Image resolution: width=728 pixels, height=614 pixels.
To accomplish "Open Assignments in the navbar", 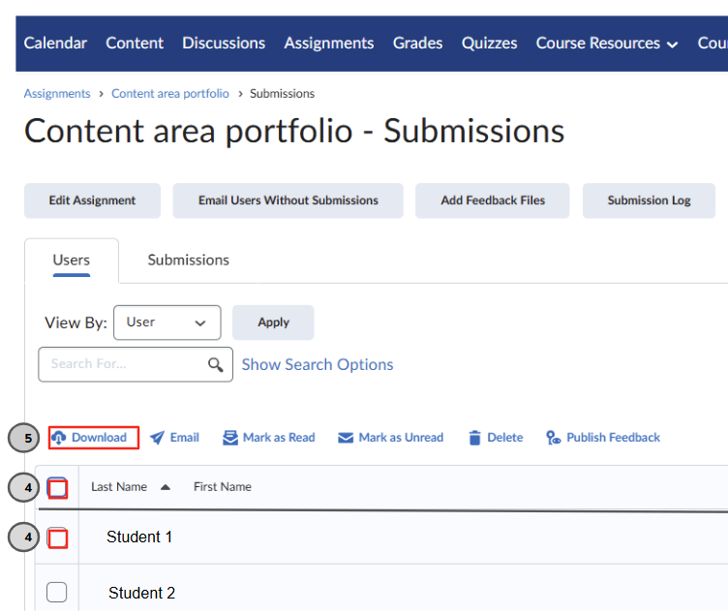I will point(329,44).
